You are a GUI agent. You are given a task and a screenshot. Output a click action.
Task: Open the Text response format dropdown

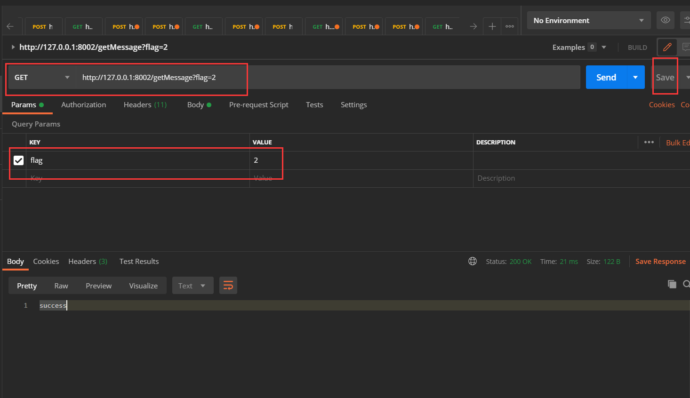click(193, 286)
